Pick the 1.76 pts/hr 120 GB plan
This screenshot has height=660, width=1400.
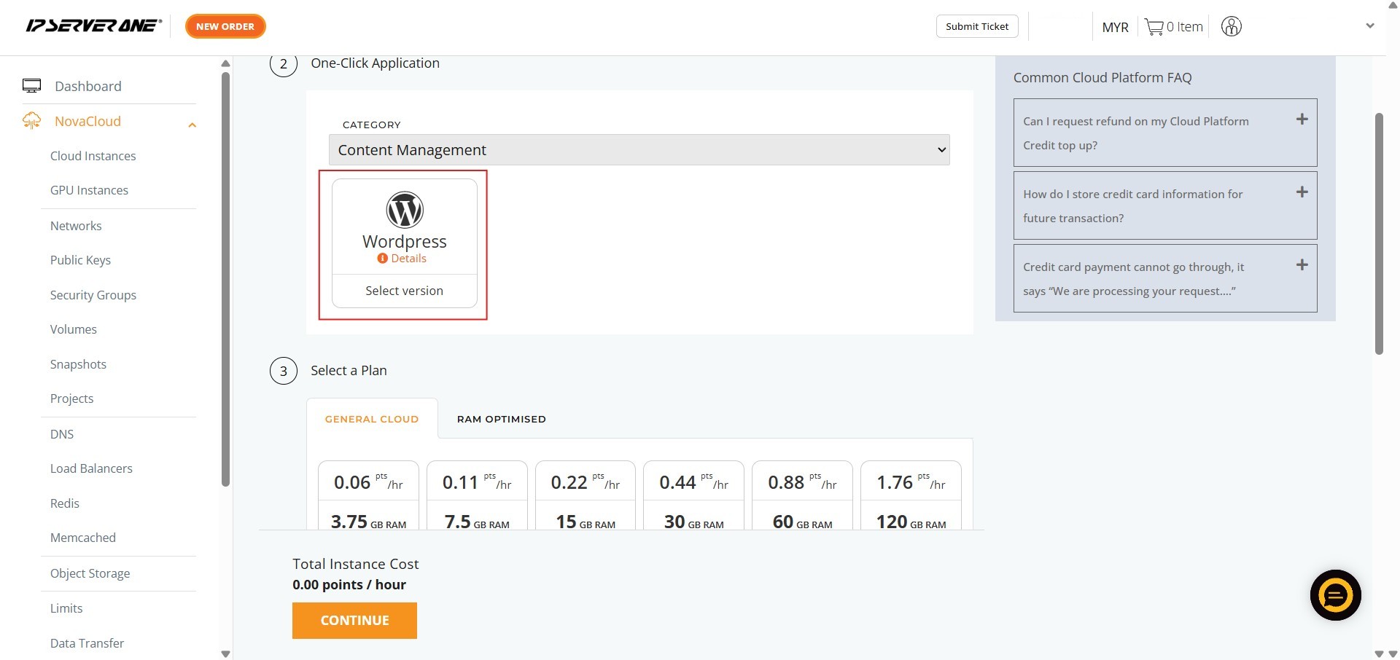click(x=911, y=495)
